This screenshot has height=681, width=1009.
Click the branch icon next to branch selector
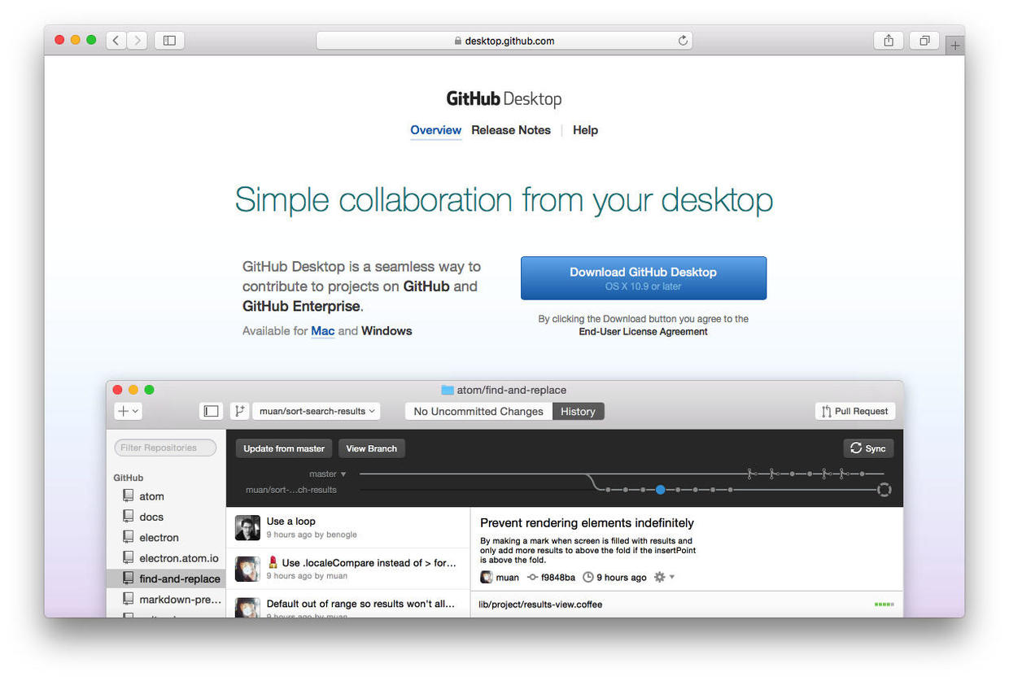239,411
